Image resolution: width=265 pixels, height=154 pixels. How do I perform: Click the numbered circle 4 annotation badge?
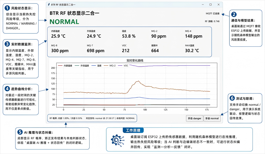(7, 89)
